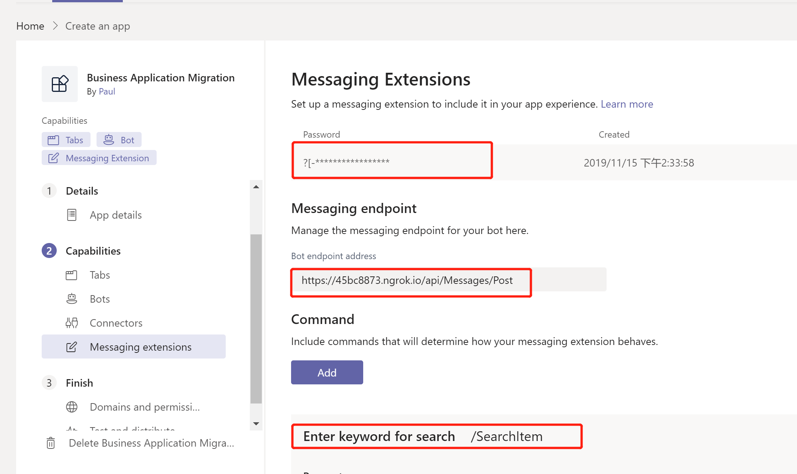
Task: Select the Messaging Extension capability chip
Action: [99, 158]
